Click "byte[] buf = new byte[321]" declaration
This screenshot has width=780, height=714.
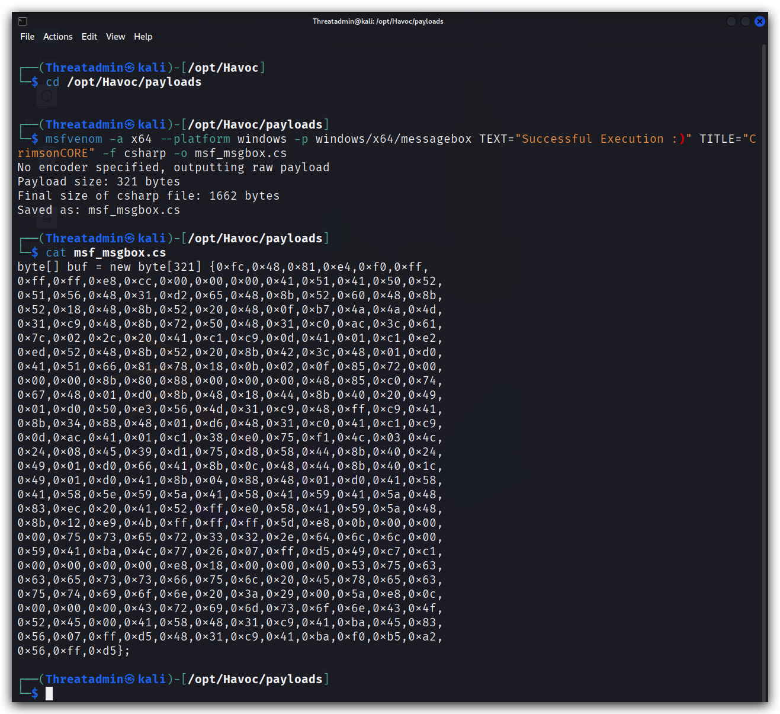(x=110, y=267)
